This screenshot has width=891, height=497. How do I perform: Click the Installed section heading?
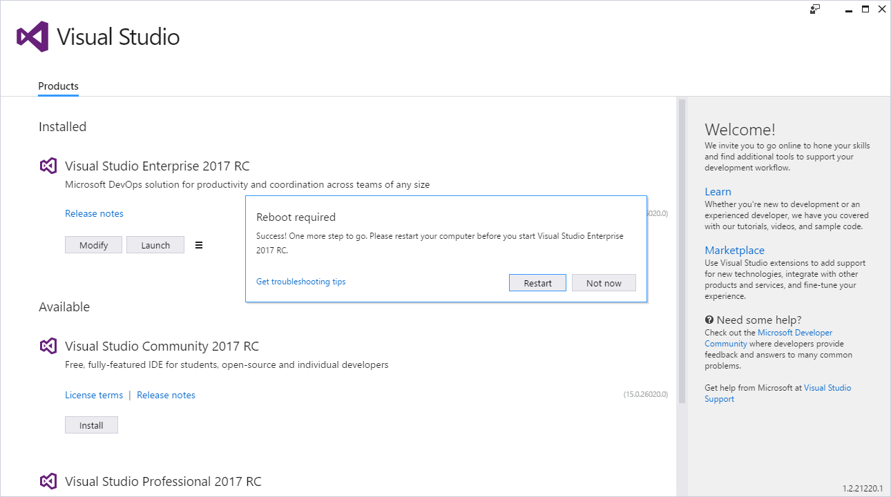tap(62, 126)
